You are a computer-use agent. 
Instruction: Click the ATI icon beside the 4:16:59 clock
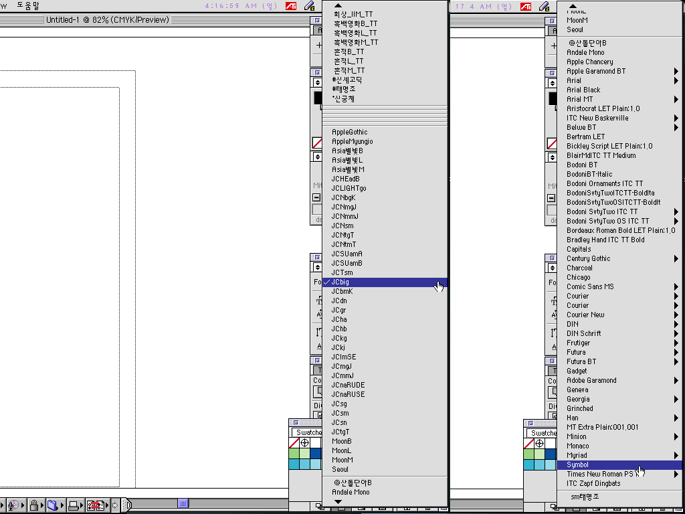tap(291, 6)
